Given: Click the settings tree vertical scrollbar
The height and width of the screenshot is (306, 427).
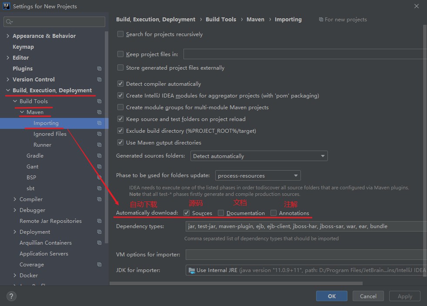Looking at the screenshot, I should [107, 137].
